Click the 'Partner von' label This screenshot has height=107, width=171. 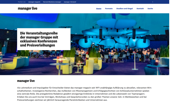(22, 2)
